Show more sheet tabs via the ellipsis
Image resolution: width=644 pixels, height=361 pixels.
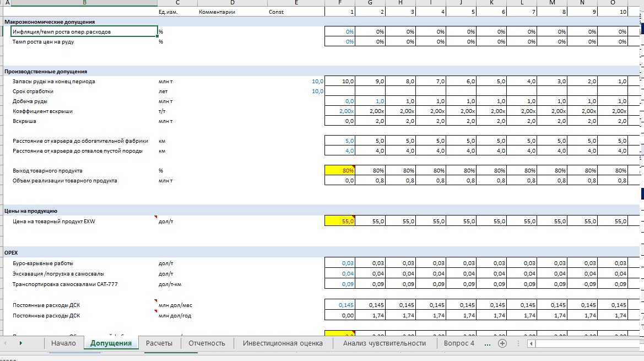[x=488, y=343]
